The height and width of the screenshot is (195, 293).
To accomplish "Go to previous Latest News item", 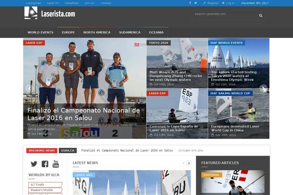I will pos(183,163).
